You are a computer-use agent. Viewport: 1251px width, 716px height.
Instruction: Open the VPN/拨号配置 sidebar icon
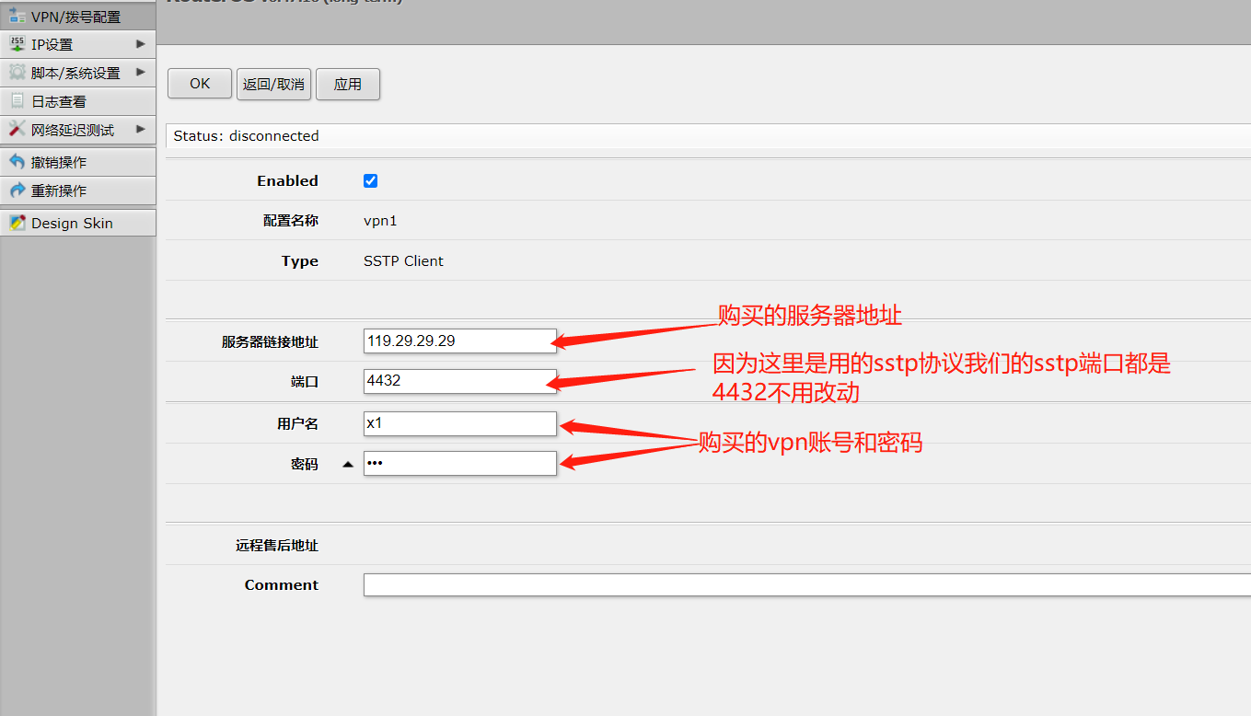tap(17, 16)
